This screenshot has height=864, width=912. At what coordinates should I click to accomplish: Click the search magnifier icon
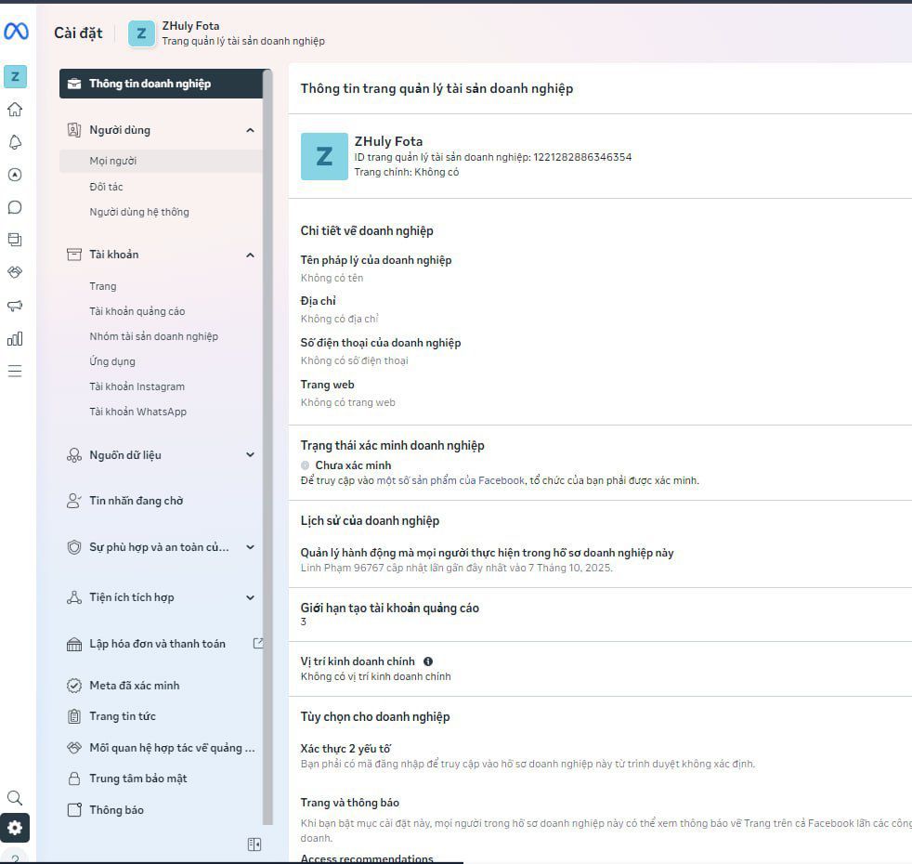click(15, 798)
